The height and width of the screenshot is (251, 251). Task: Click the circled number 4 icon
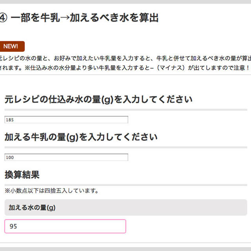3,17
